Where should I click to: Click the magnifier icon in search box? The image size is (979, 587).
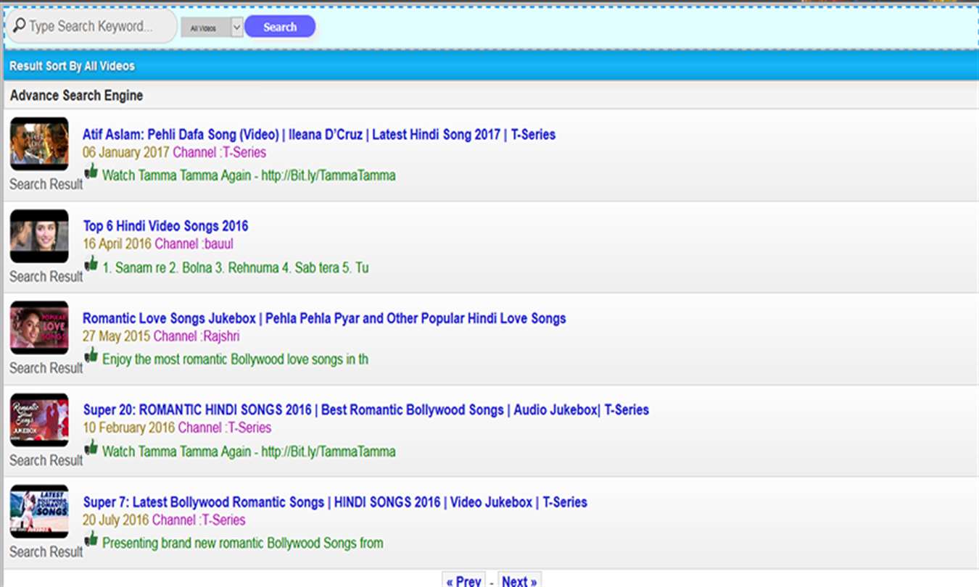19,25
